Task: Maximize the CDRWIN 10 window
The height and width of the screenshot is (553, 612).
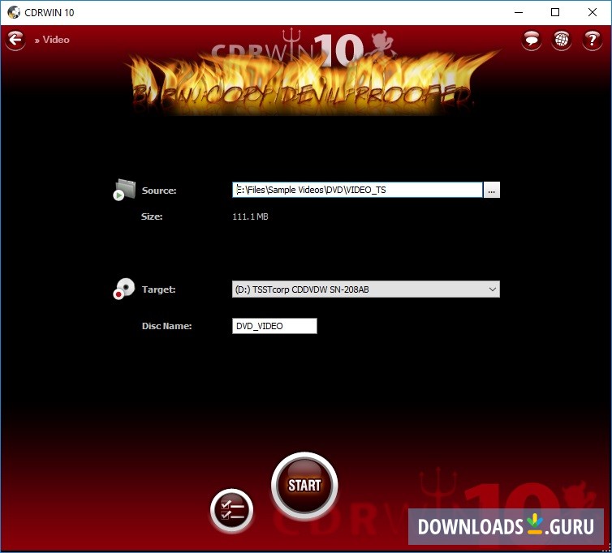Action: [555, 12]
